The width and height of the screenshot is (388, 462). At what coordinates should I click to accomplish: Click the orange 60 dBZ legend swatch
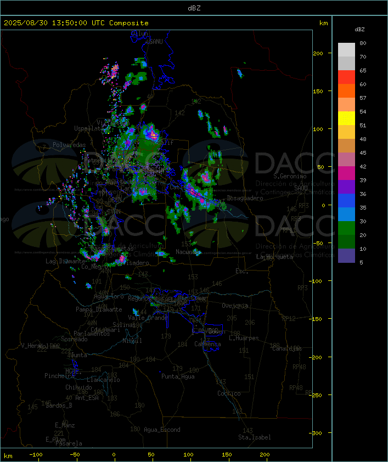tap(346, 91)
